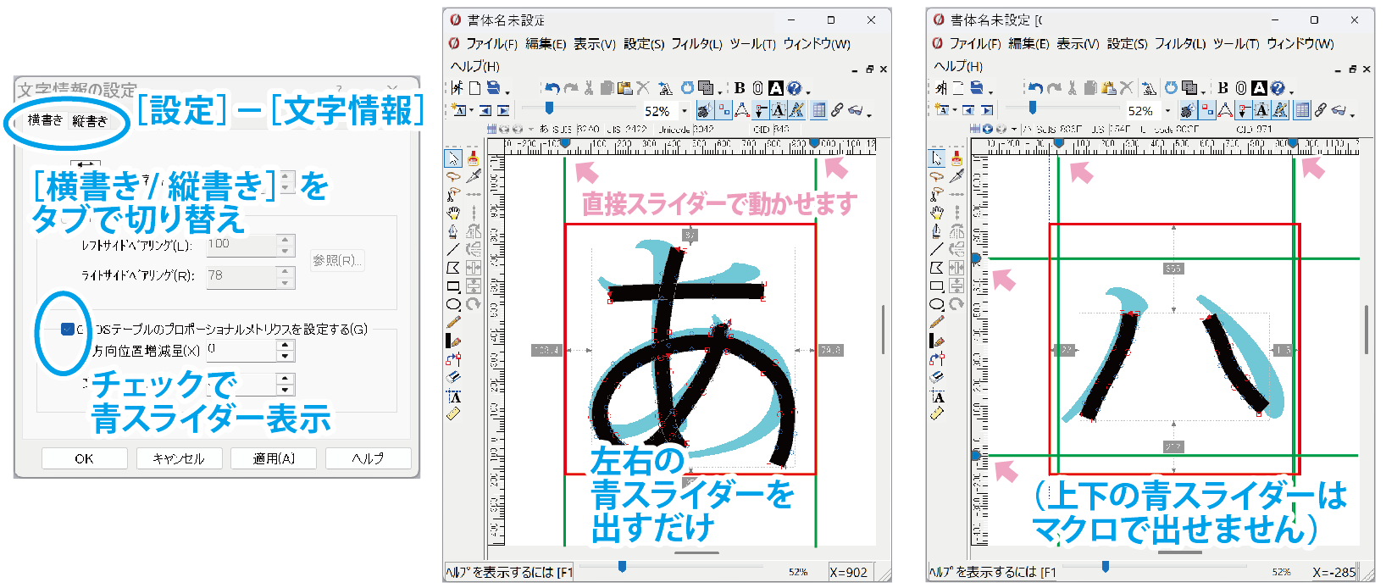This screenshot has height=588, width=1386.
Task: Toggle the OS table proportional metrics checkbox
Action: pos(68,330)
